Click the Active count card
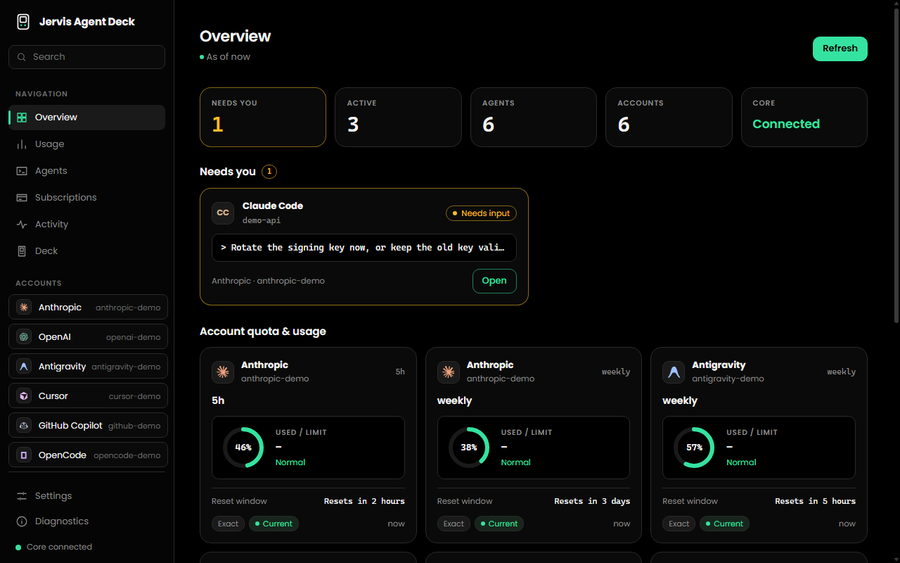Screen dimensions: 900x563 click(x=398, y=118)
